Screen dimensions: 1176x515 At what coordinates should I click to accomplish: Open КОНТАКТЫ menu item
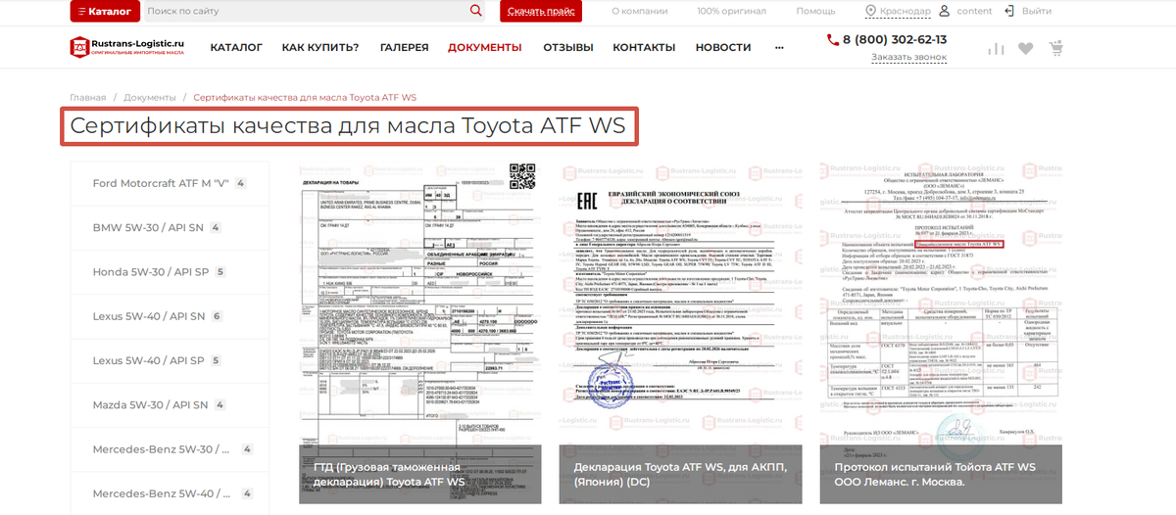click(645, 47)
